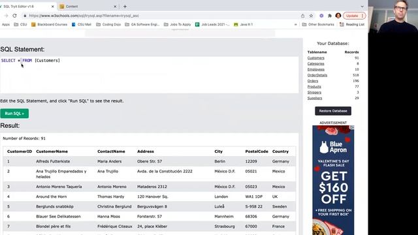This screenshot has width=418, height=235.
Task: Open Job Leads 2021 bookmark
Action: coord(212,25)
